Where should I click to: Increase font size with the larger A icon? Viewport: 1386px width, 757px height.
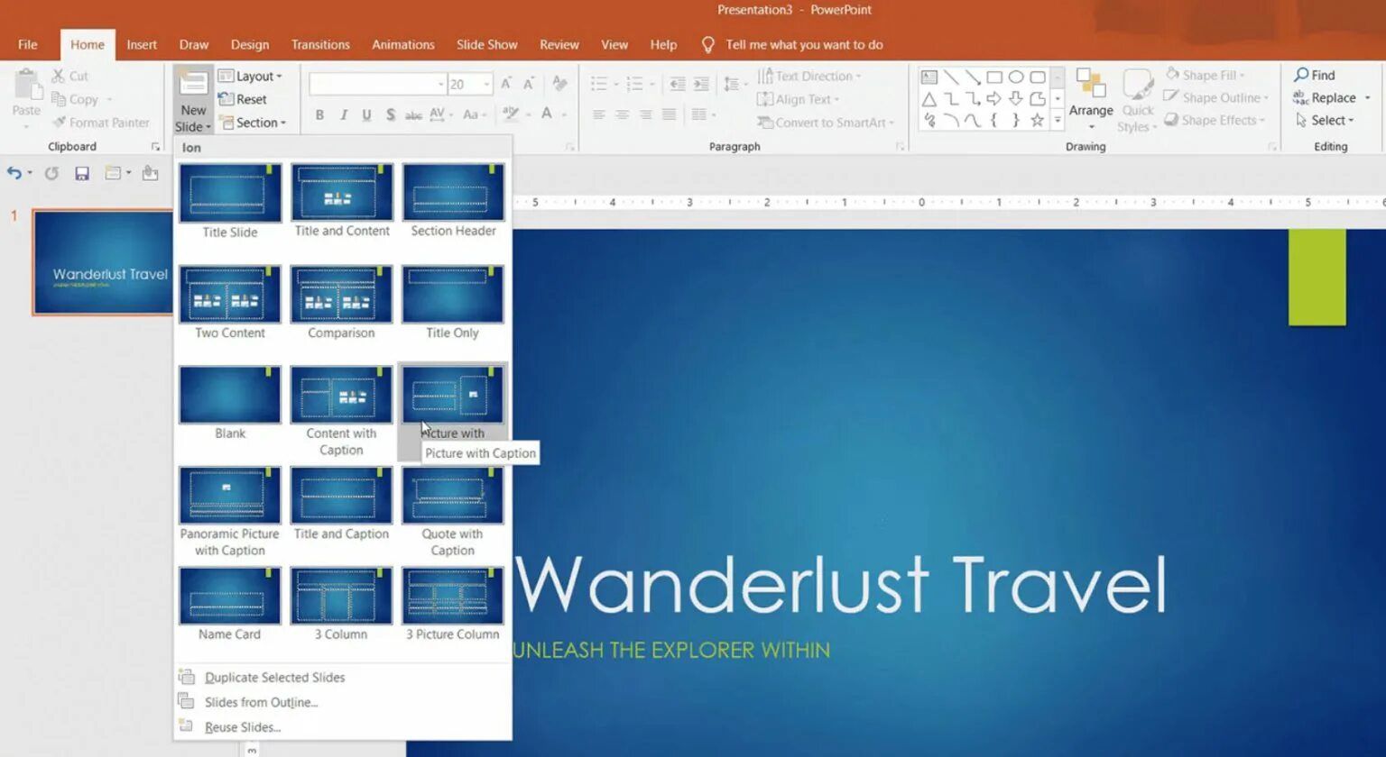click(x=506, y=84)
